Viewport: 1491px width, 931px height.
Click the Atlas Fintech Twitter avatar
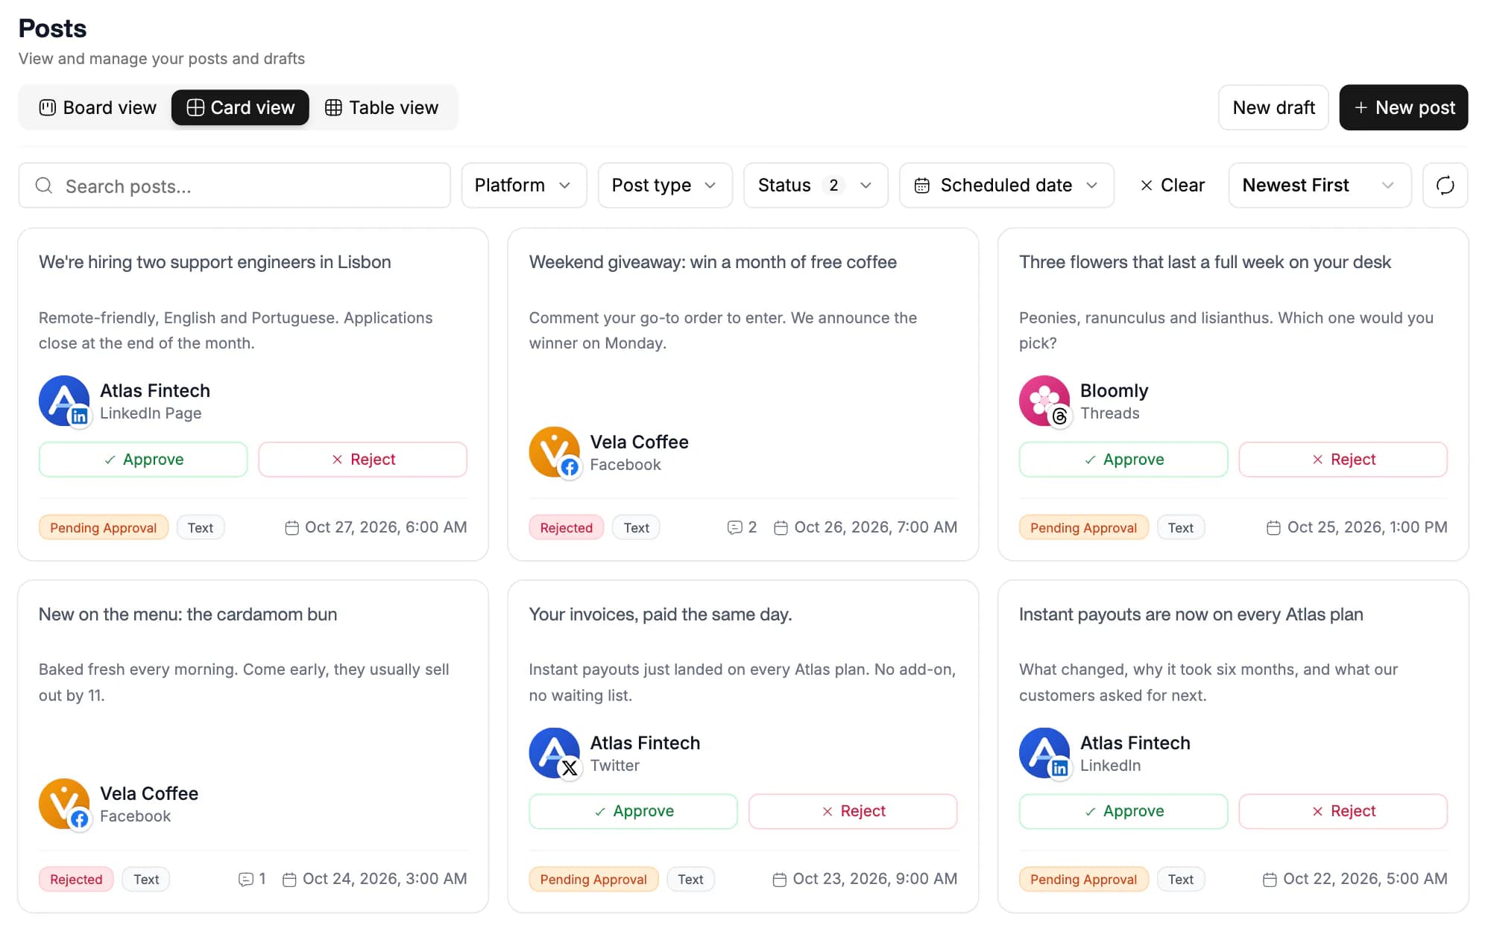555,753
